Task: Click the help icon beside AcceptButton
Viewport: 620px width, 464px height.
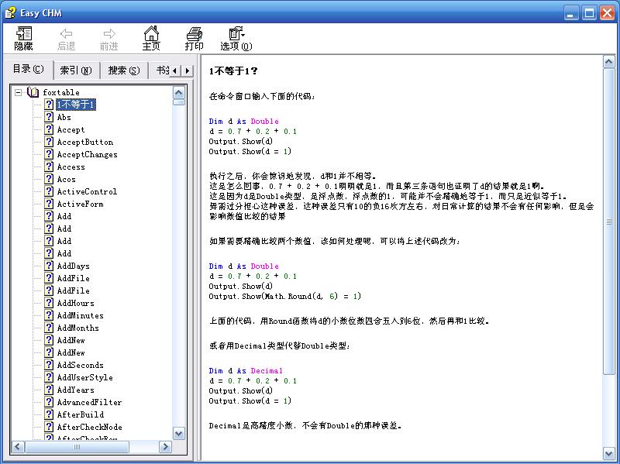Action: [49, 142]
